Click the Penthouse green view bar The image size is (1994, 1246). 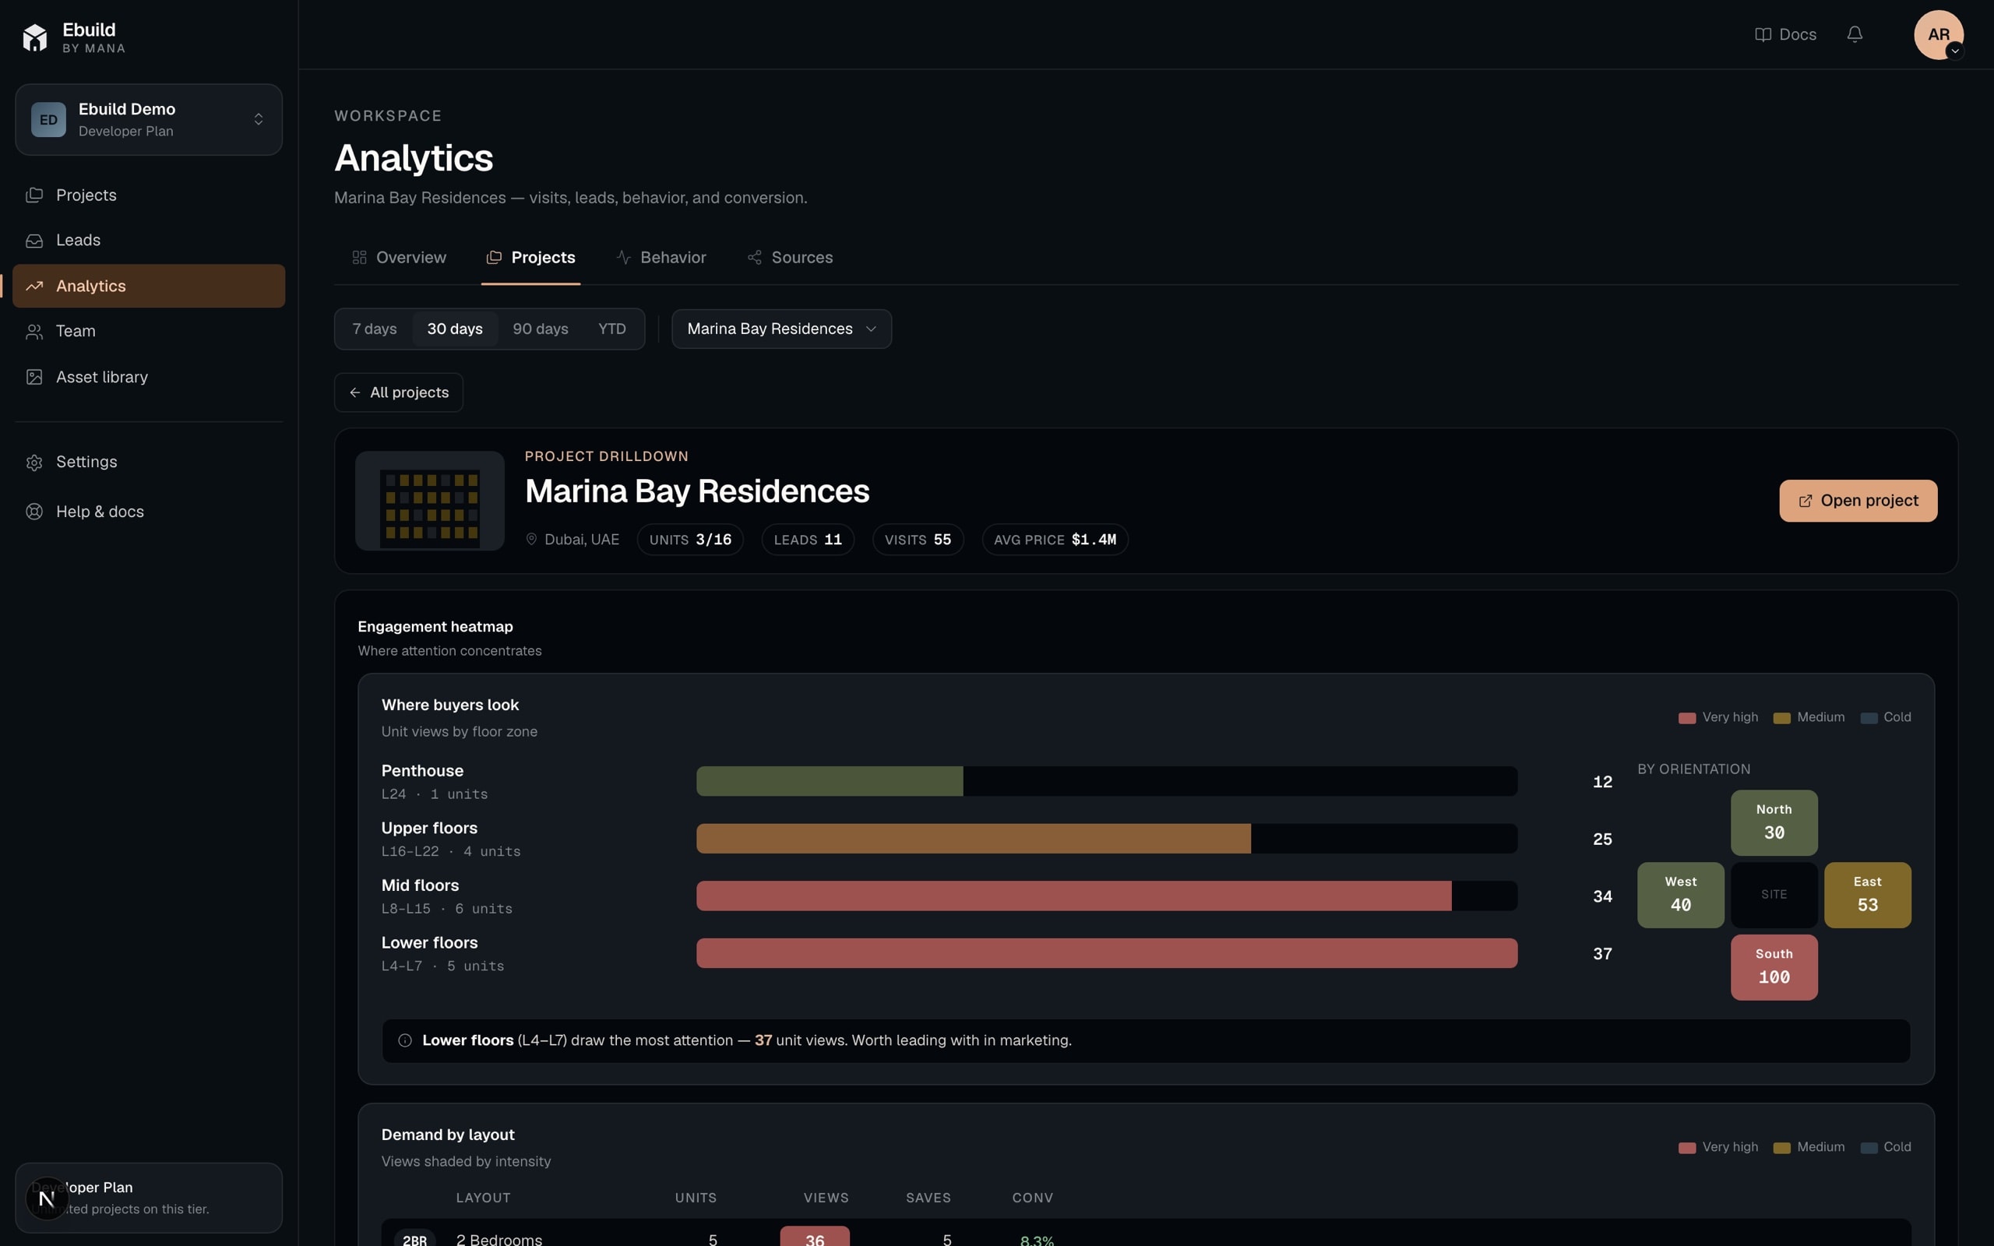(x=830, y=781)
